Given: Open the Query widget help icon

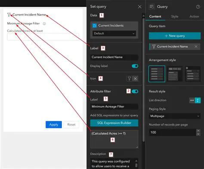Looking at the screenshot, I should 198,7.
